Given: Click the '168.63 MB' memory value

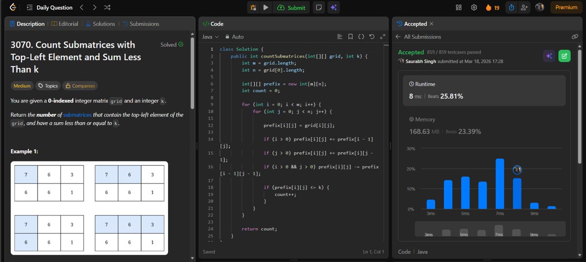Looking at the screenshot, I should (x=424, y=131).
